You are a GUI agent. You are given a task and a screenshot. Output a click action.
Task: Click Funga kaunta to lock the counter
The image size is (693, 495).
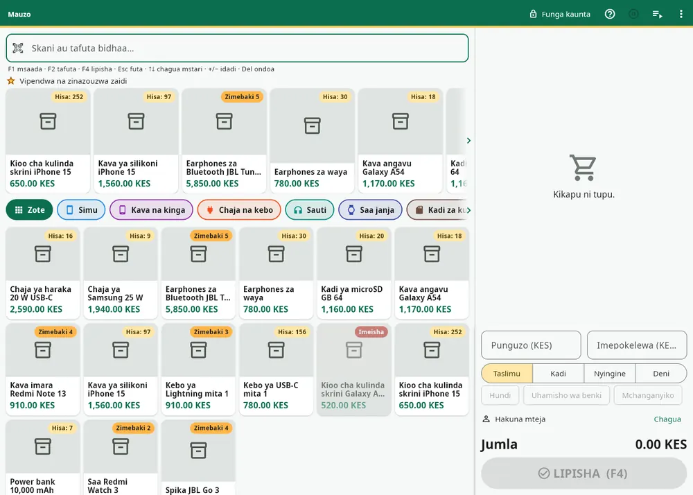click(x=560, y=14)
